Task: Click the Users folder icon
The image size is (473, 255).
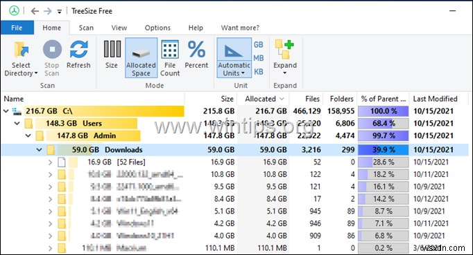Action: pos(28,123)
